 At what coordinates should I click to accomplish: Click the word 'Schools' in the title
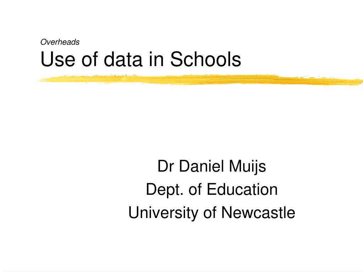click(206, 59)
